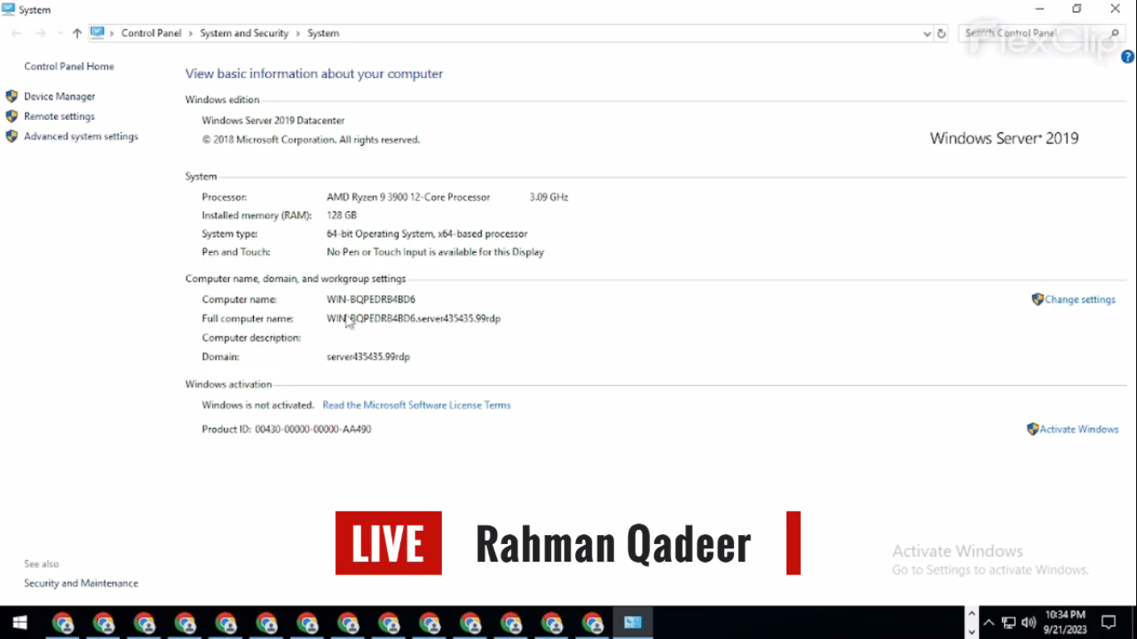Click the blue Help question mark icon
1137x639 pixels.
[1128, 57]
